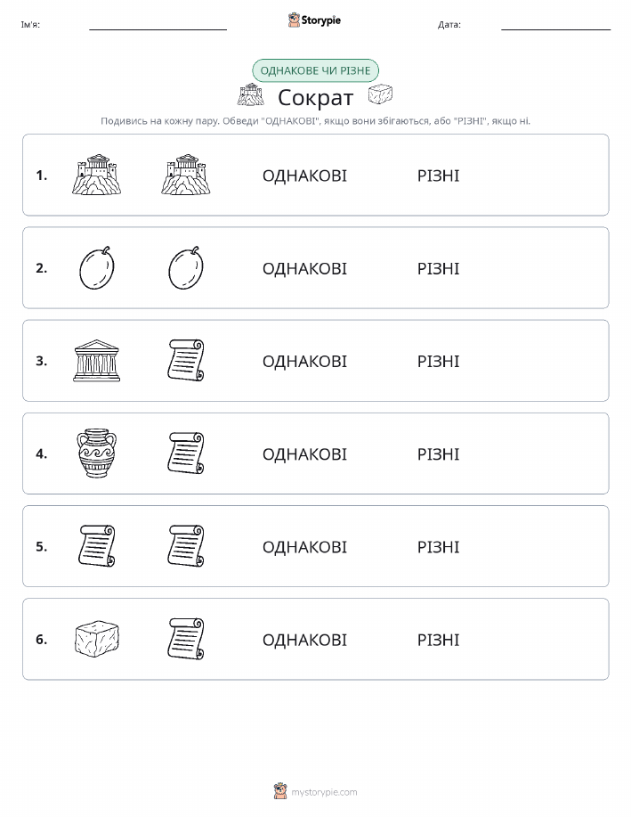Screen dimensions: 631x817
Task: Choose РІЗНІ for row 6
Action: pos(439,640)
